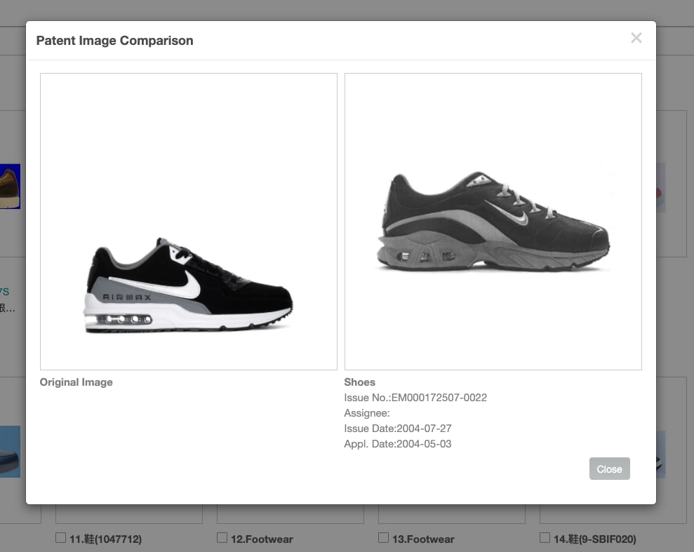The width and height of the screenshot is (694, 552).
Task: Click the Appl. Date 2004-05-03 text
Action: click(x=397, y=444)
